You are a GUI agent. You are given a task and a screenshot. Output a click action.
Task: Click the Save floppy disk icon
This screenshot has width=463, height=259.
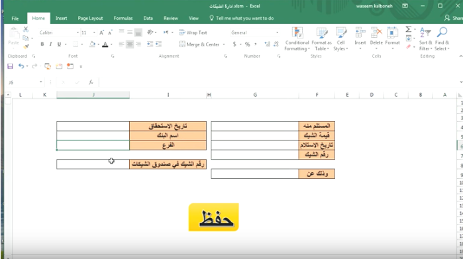coord(10,66)
